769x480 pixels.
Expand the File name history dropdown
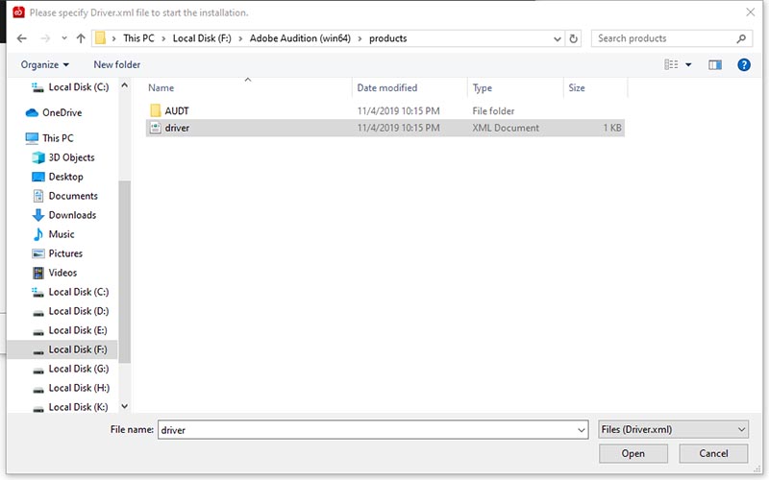[x=581, y=430]
